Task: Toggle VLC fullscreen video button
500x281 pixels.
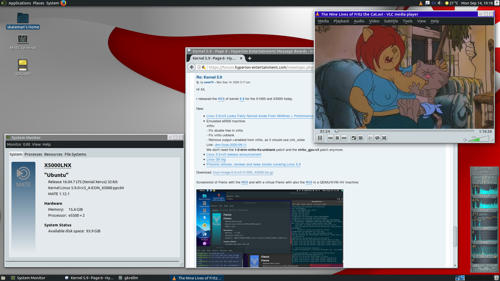Action: point(354,138)
